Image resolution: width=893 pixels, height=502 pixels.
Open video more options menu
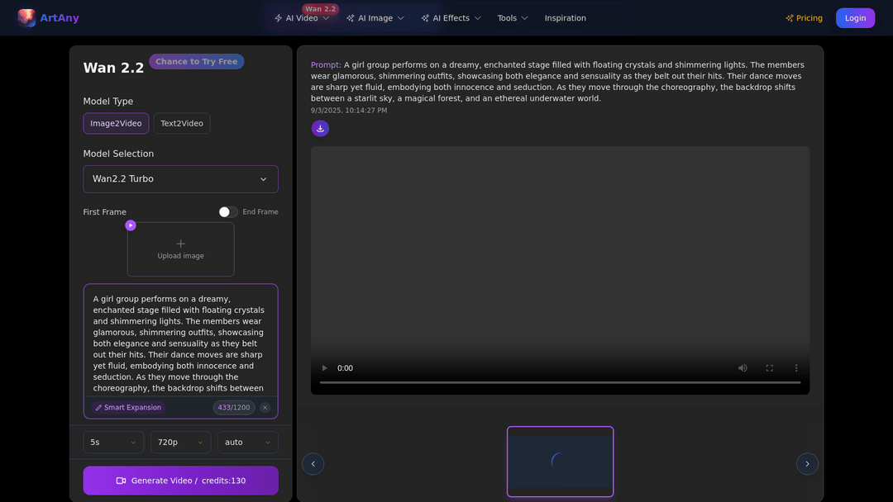pyautogui.click(x=796, y=368)
